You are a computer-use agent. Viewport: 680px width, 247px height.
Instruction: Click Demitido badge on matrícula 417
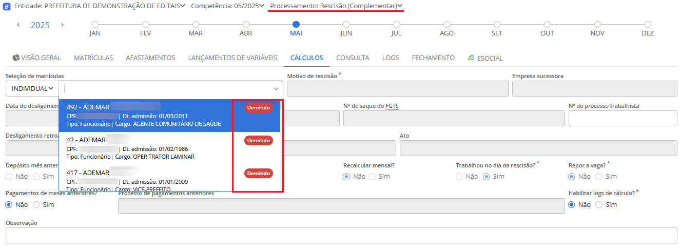coord(258,174)
